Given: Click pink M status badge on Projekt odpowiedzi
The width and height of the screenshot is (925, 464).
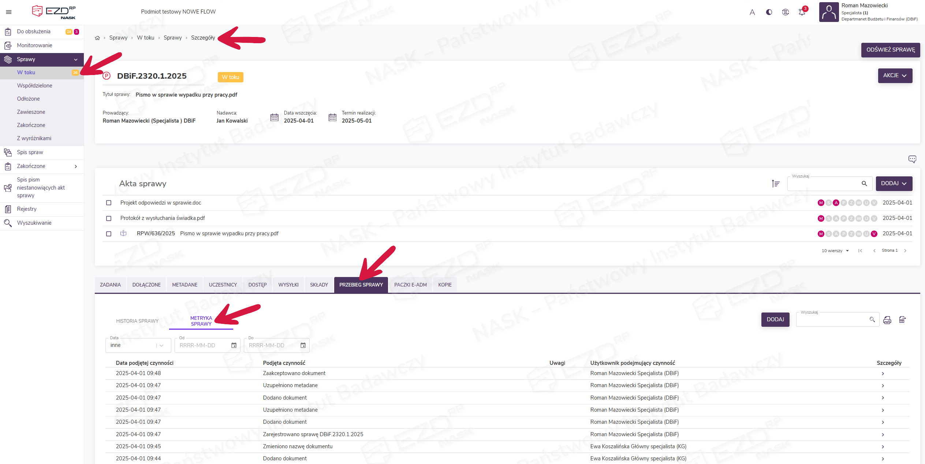Looking at the screenshot, I should coord(821,203).
